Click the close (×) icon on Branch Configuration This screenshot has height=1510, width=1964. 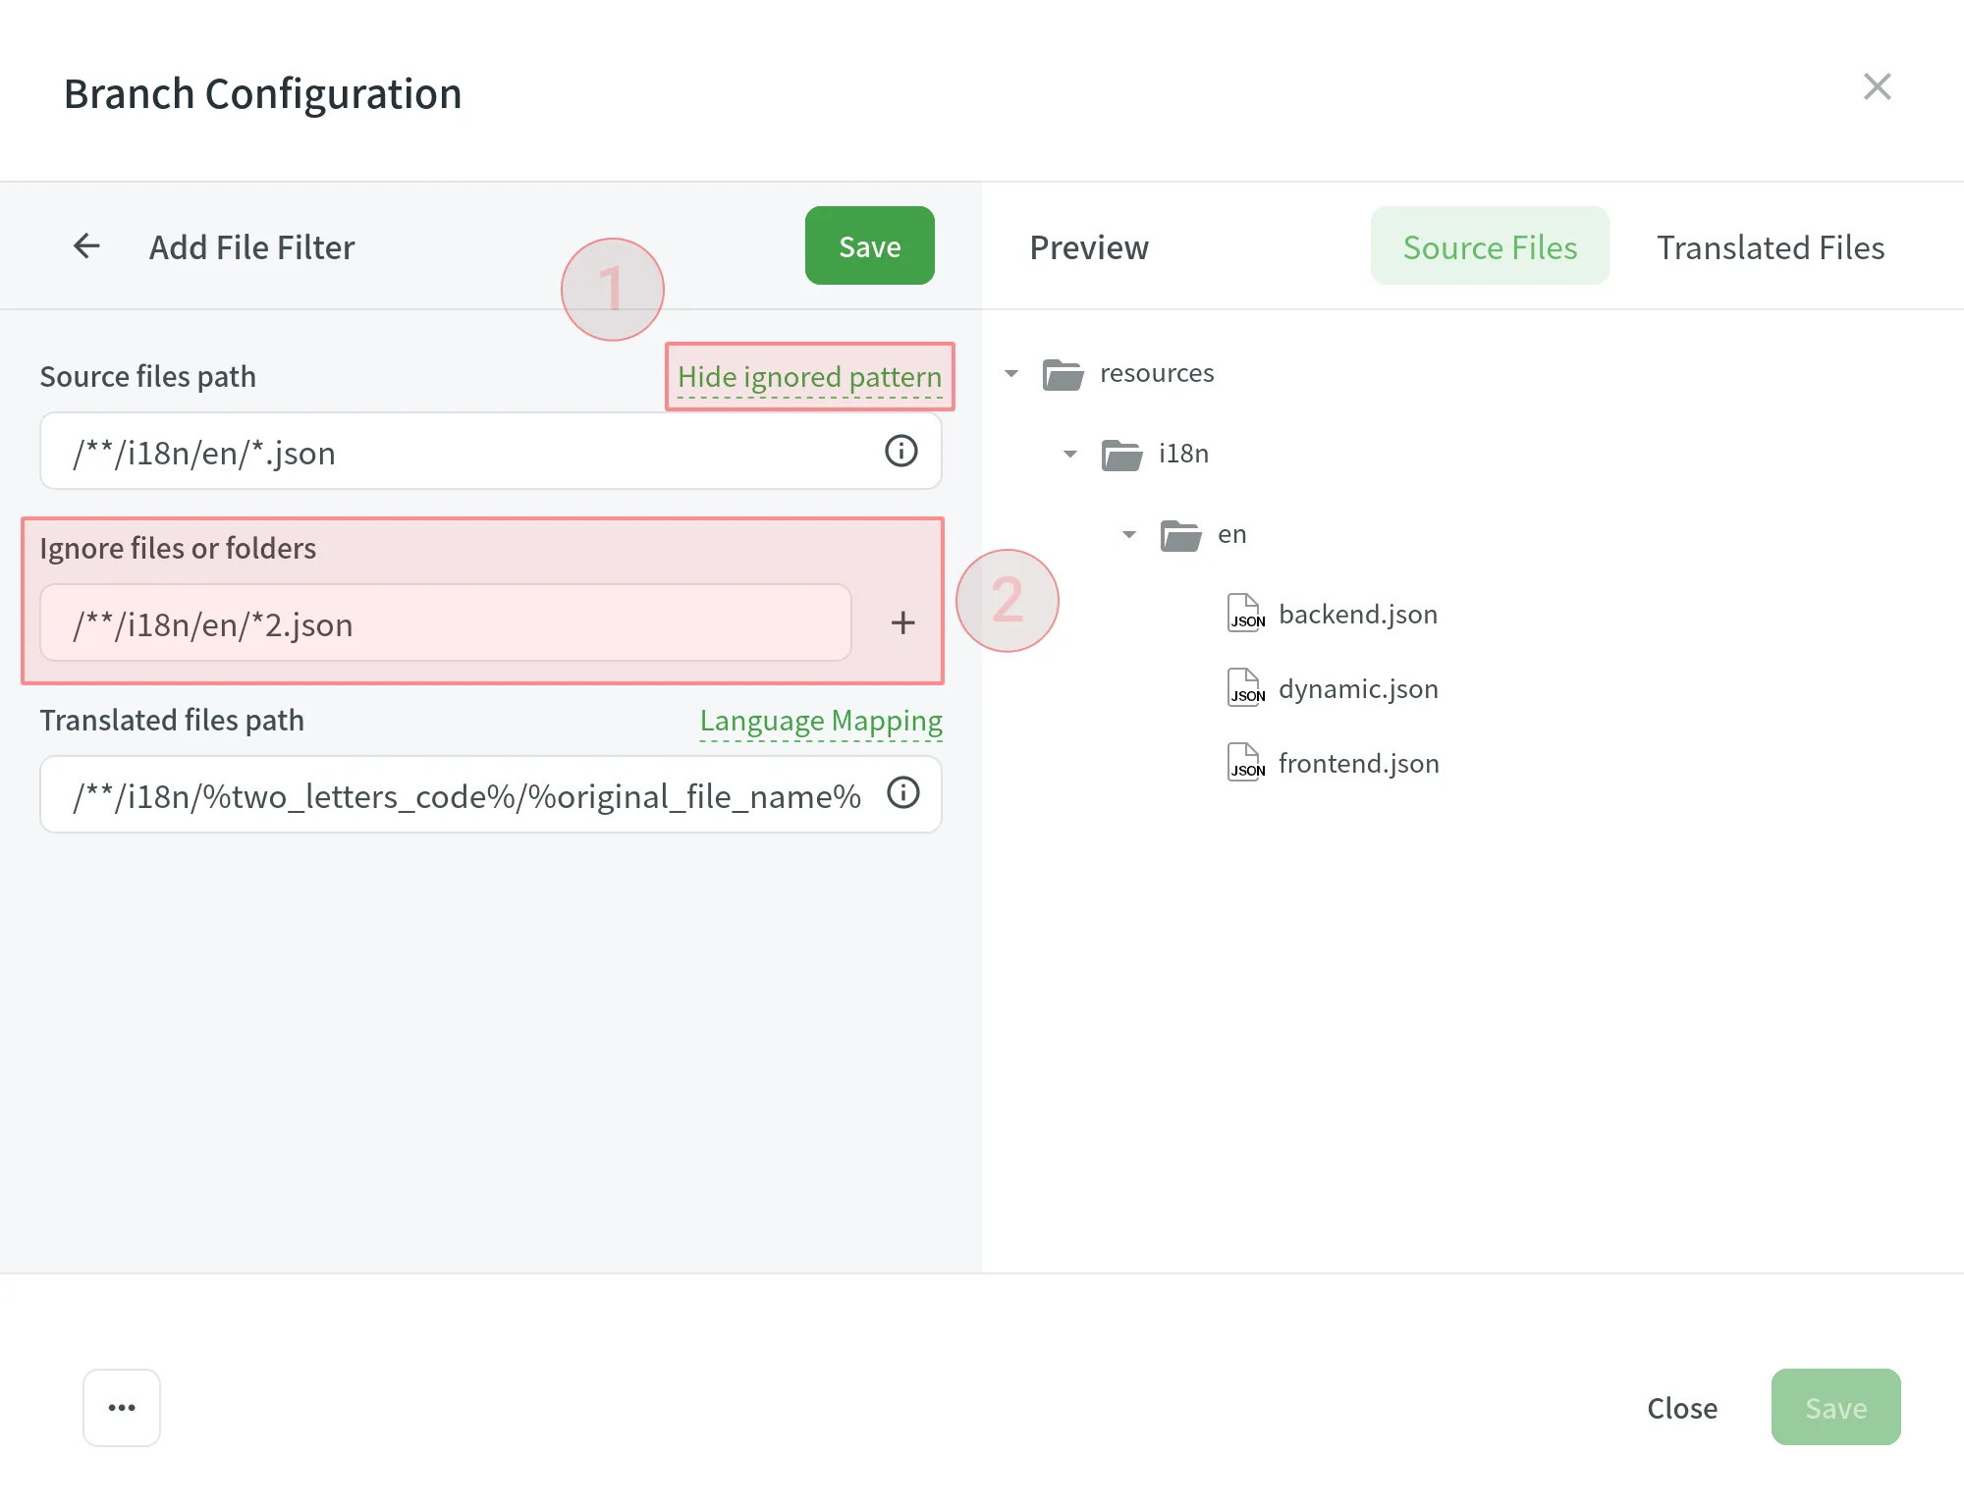(1877, 85)
